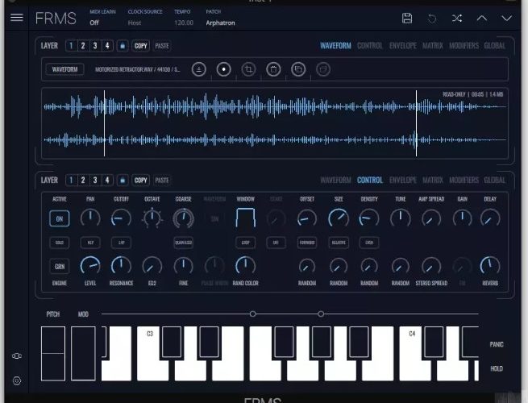
Task: Toggle the RELATIVE button under Size
Action: point(339,243)
